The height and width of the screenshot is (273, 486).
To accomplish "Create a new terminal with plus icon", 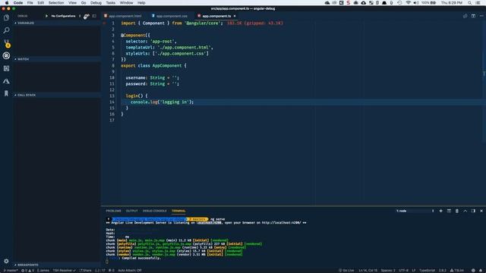I will tap(440, 211).
